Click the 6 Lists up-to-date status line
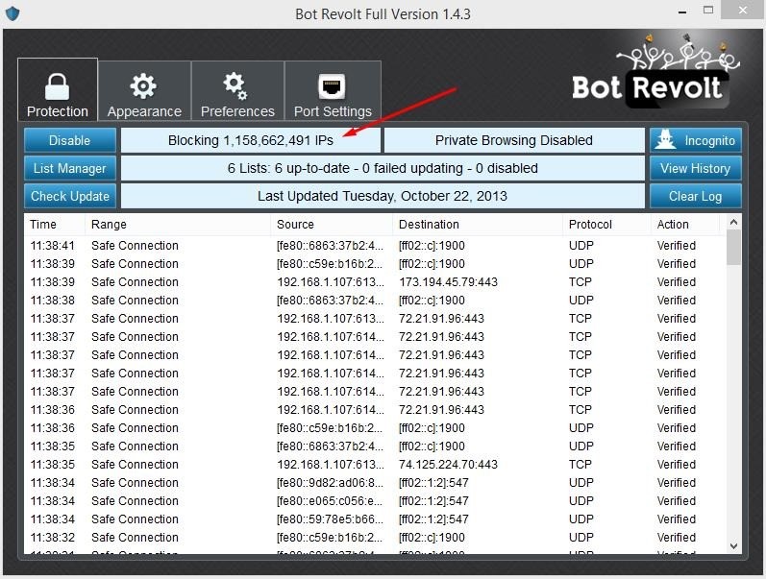This screenshot has height=579, width=766. [x=383, y=168]
